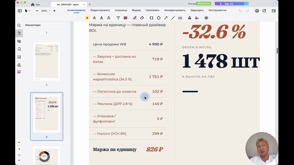Click the green Обновление button
This screenshot has width=294, height=165.
[203, 4]
